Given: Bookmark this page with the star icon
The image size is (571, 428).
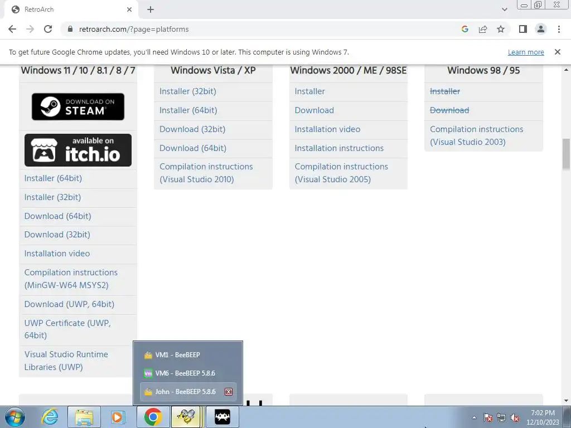Looking at the screenshot, I should pos(501,29).
